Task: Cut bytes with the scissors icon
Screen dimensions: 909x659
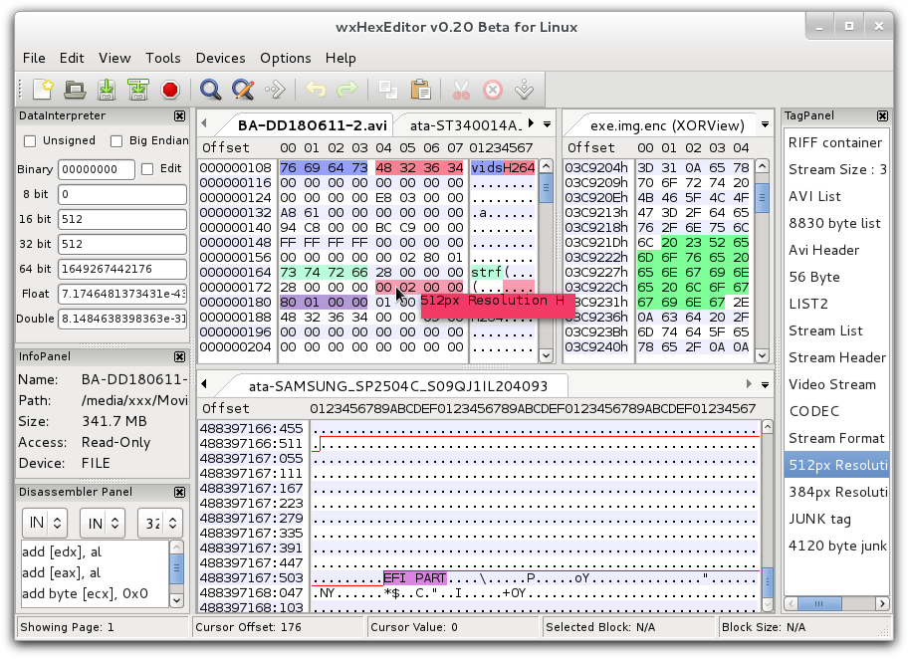Action: [460, 90]
